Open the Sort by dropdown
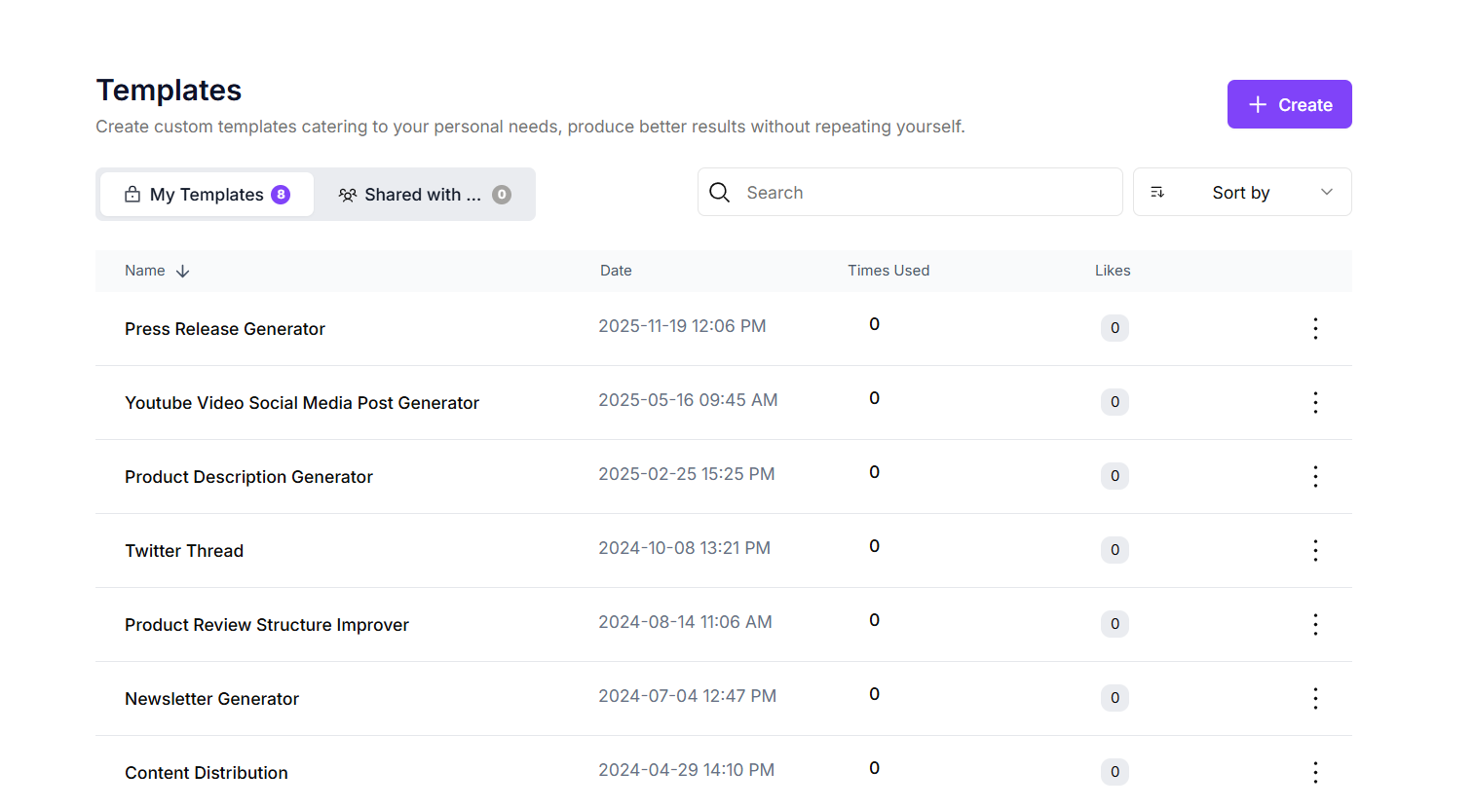The image size is (1474, 808). [1241, 192]
